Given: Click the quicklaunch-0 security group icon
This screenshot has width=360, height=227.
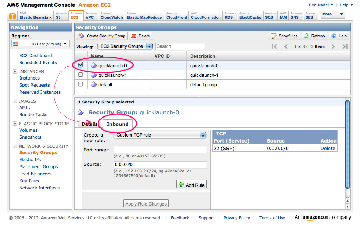Looking at the screenshot, I should coord(94,65).
